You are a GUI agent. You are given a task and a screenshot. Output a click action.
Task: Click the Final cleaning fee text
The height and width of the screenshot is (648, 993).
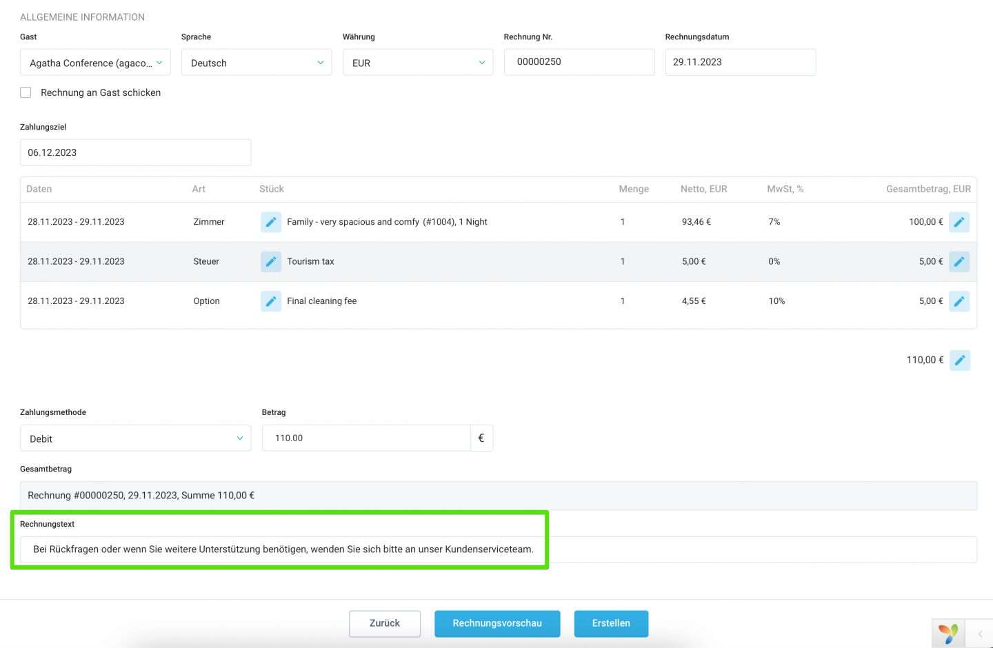322,301
